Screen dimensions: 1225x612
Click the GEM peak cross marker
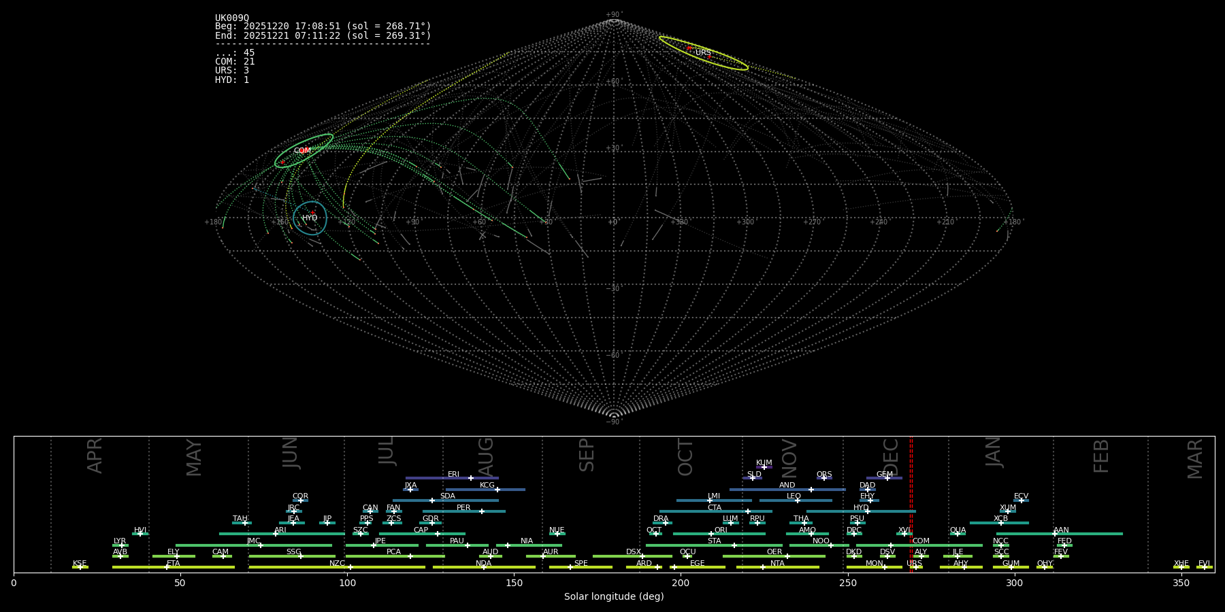887,478
